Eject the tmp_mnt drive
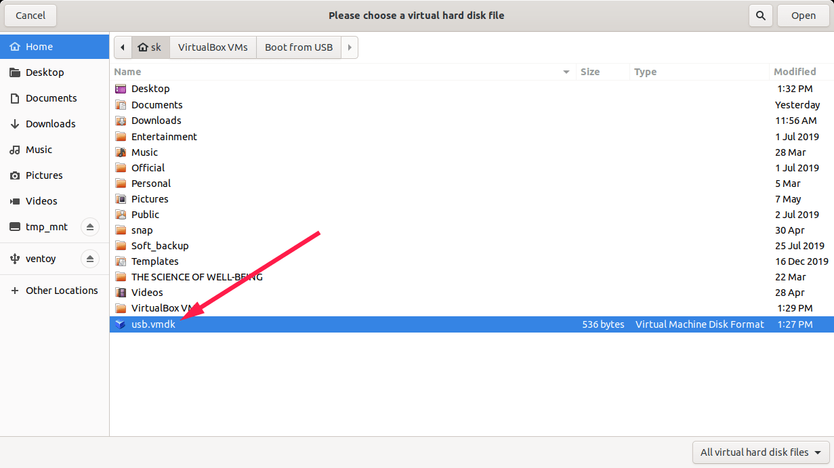834x468 pixels. click(89, 227)
